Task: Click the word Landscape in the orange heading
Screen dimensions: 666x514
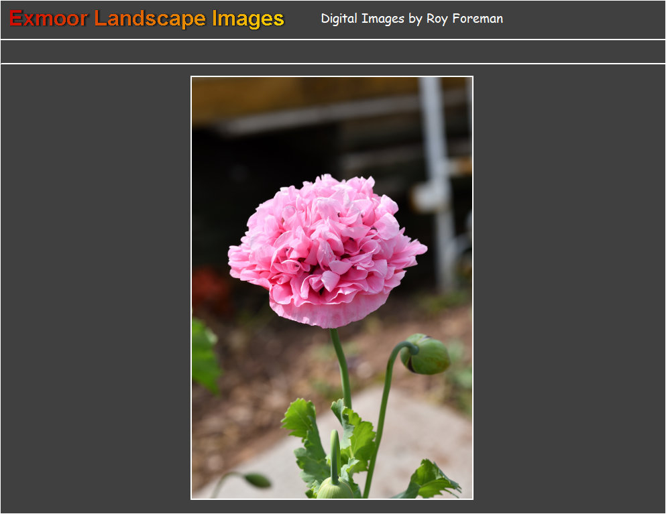Action: pos(150,19)
